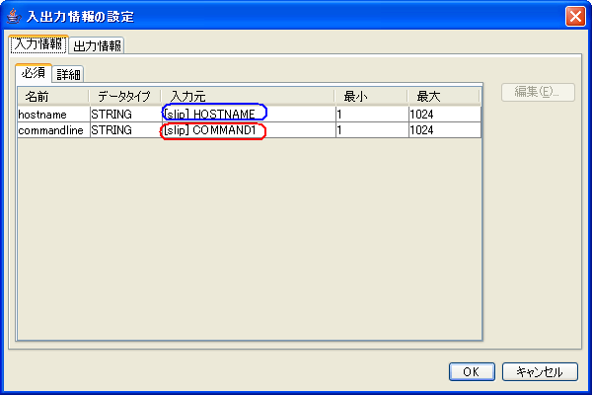The image size is (592, 395).
Task: Switch to the 入力情報 tab
Action: coord(38,45)
